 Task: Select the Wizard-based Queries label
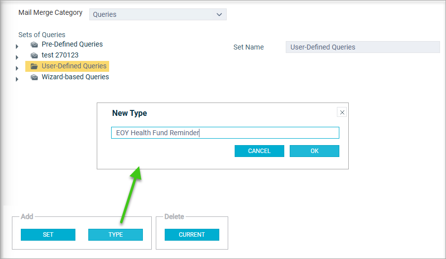coord(75,77)
